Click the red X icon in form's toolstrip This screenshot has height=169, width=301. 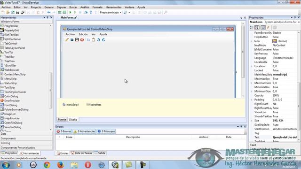(x=82, y=39)
